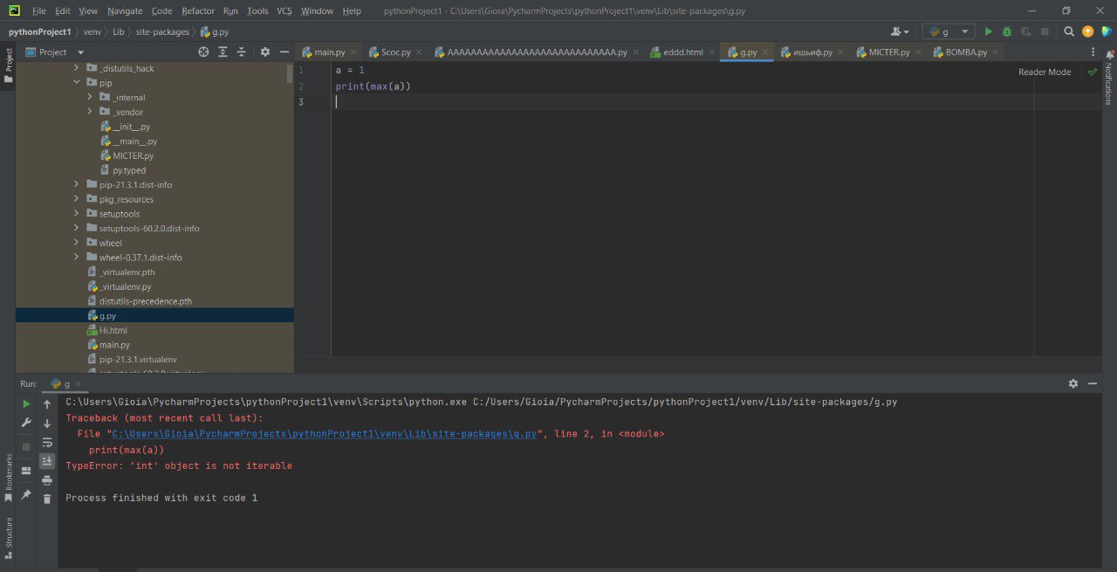Click the Select Opened File target icon
1117x572 pixels.
[203, 52]
